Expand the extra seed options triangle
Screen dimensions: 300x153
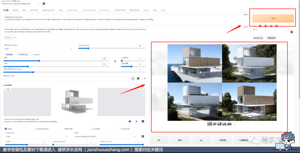(x=145, y=78)
